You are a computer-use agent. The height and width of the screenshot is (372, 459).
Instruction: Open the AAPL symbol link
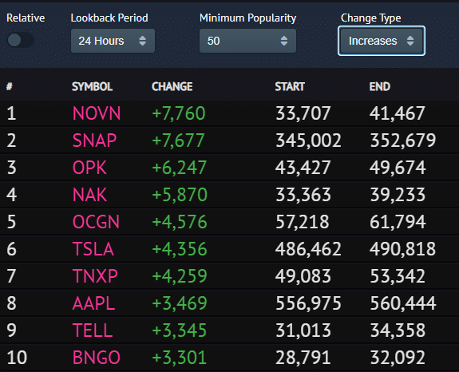click(x=93, y=303)
